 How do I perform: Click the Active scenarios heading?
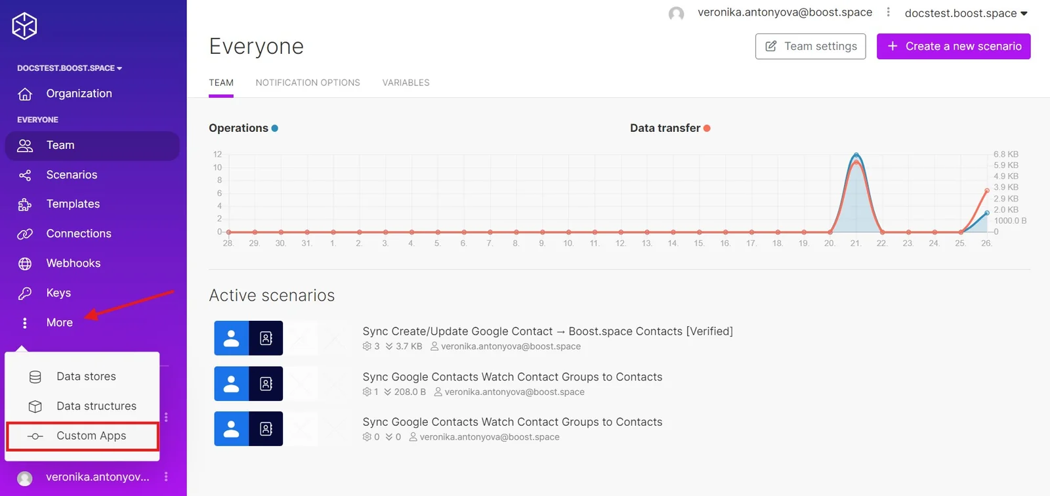tap(272, 296)
